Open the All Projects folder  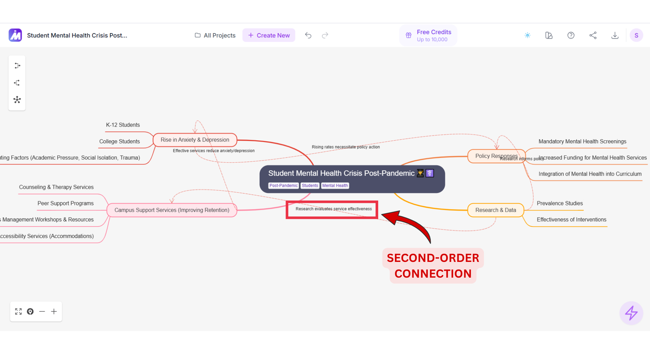pyautogui.click(x=215, y=35)
